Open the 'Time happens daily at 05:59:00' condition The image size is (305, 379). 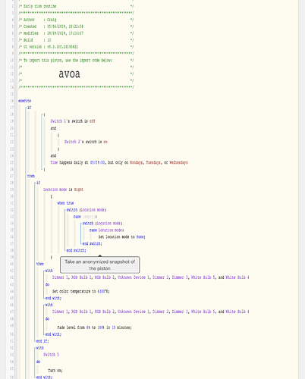tap(119, 162)
